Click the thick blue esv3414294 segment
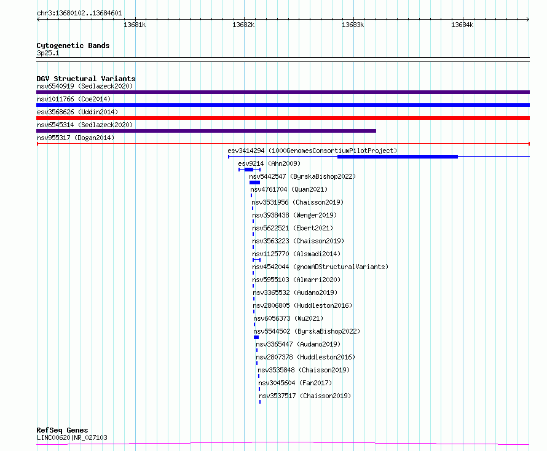547x451 pixels. 397,157
